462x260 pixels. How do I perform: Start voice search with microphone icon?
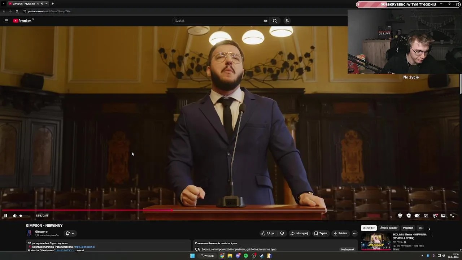(x=287, y=21)
